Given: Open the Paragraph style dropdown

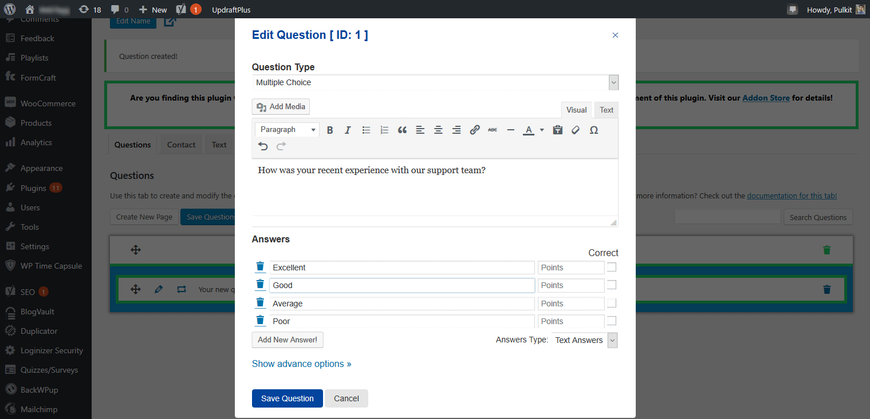Looking at the screenshot, I should (286, 129).
